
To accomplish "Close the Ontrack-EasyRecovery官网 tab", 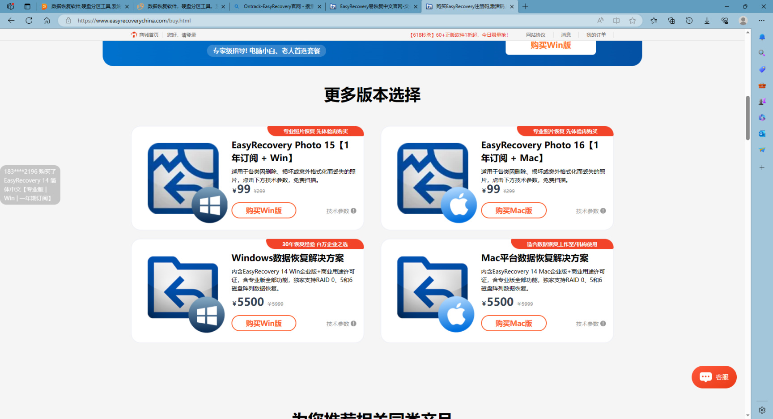I will [x=319, y=7].
